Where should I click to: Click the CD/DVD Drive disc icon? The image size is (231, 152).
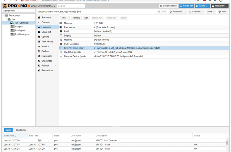click(x=61, y=48)
